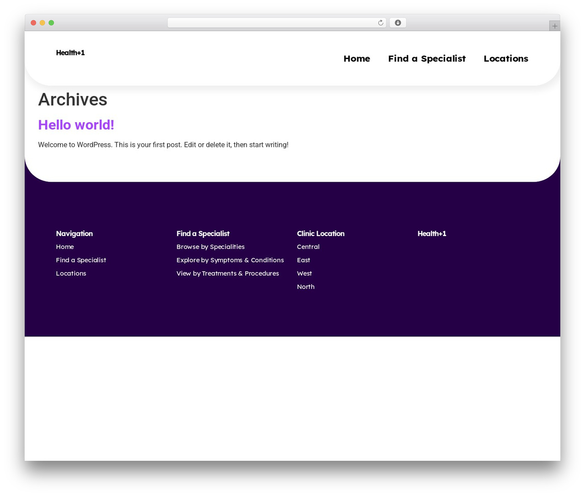Click the Clinic Location footer heading
This screenshot has height=496, width=585.
tap(320, 233)
